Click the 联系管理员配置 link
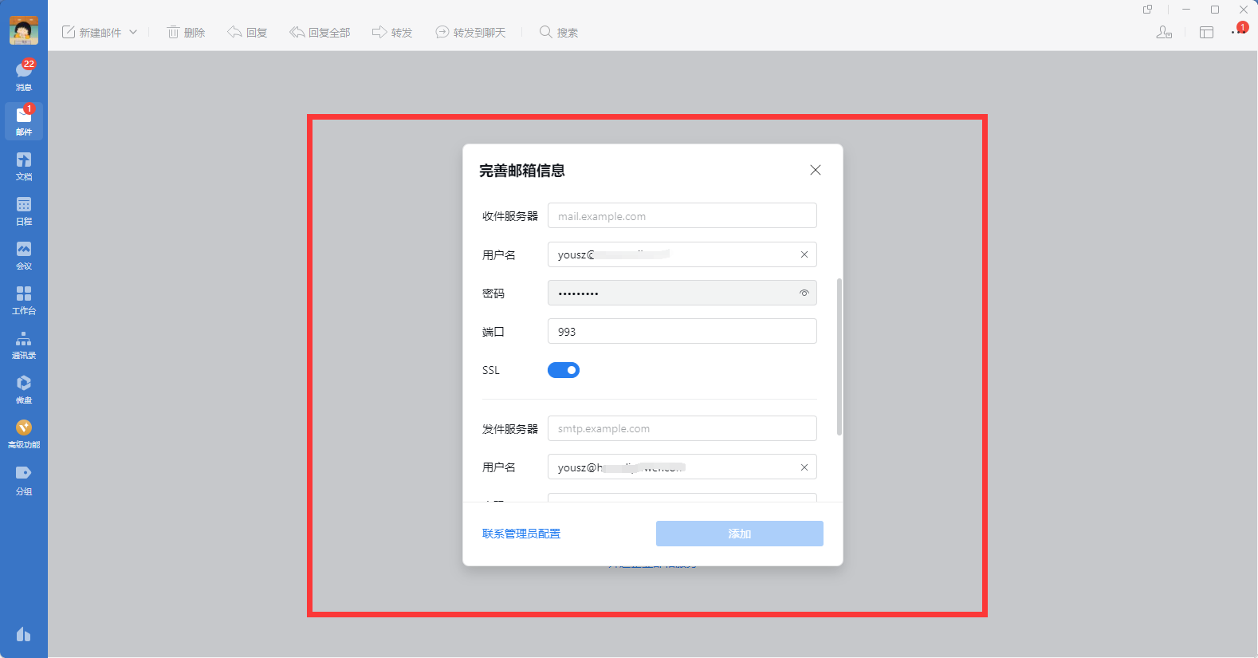Image resolution: width=1258 pixels, height=658 pixels. 521,534
